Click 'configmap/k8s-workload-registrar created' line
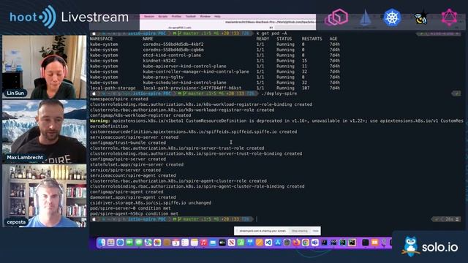This screenshot has height=263, width=468. point(140,115)
